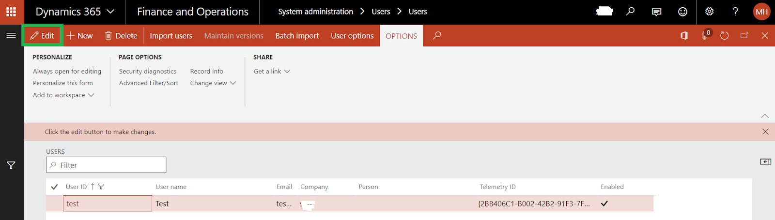Click the Company column header
775x220 pixels.
pos(314,187)
